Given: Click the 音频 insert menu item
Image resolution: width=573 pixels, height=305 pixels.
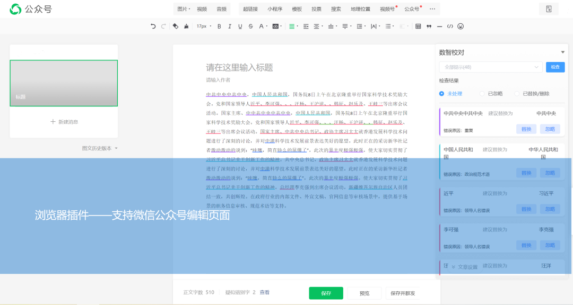Looking at the screenshot, I should point(221,9).
